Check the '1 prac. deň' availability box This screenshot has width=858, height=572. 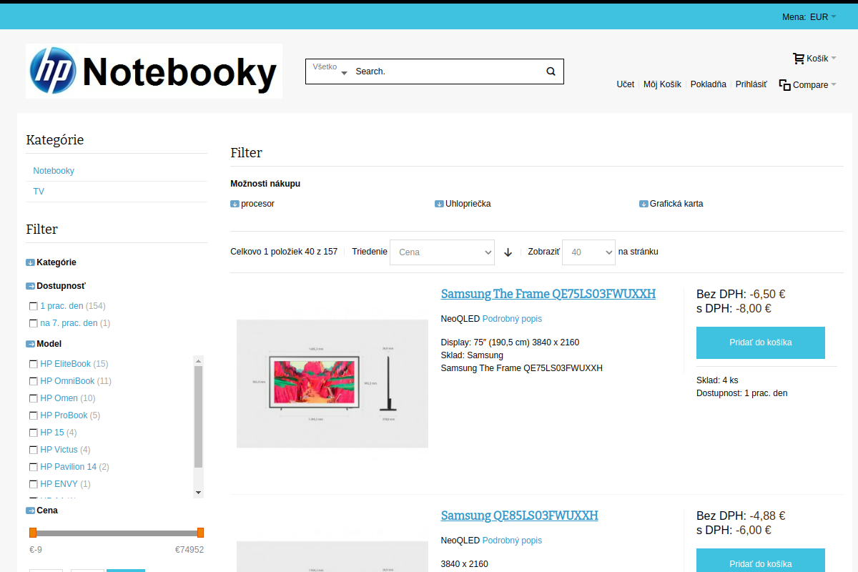[x=33, y=306]
